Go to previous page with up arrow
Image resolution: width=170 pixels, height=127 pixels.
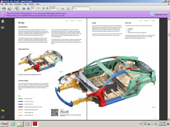pyautogui.click(x=24, y=8)
